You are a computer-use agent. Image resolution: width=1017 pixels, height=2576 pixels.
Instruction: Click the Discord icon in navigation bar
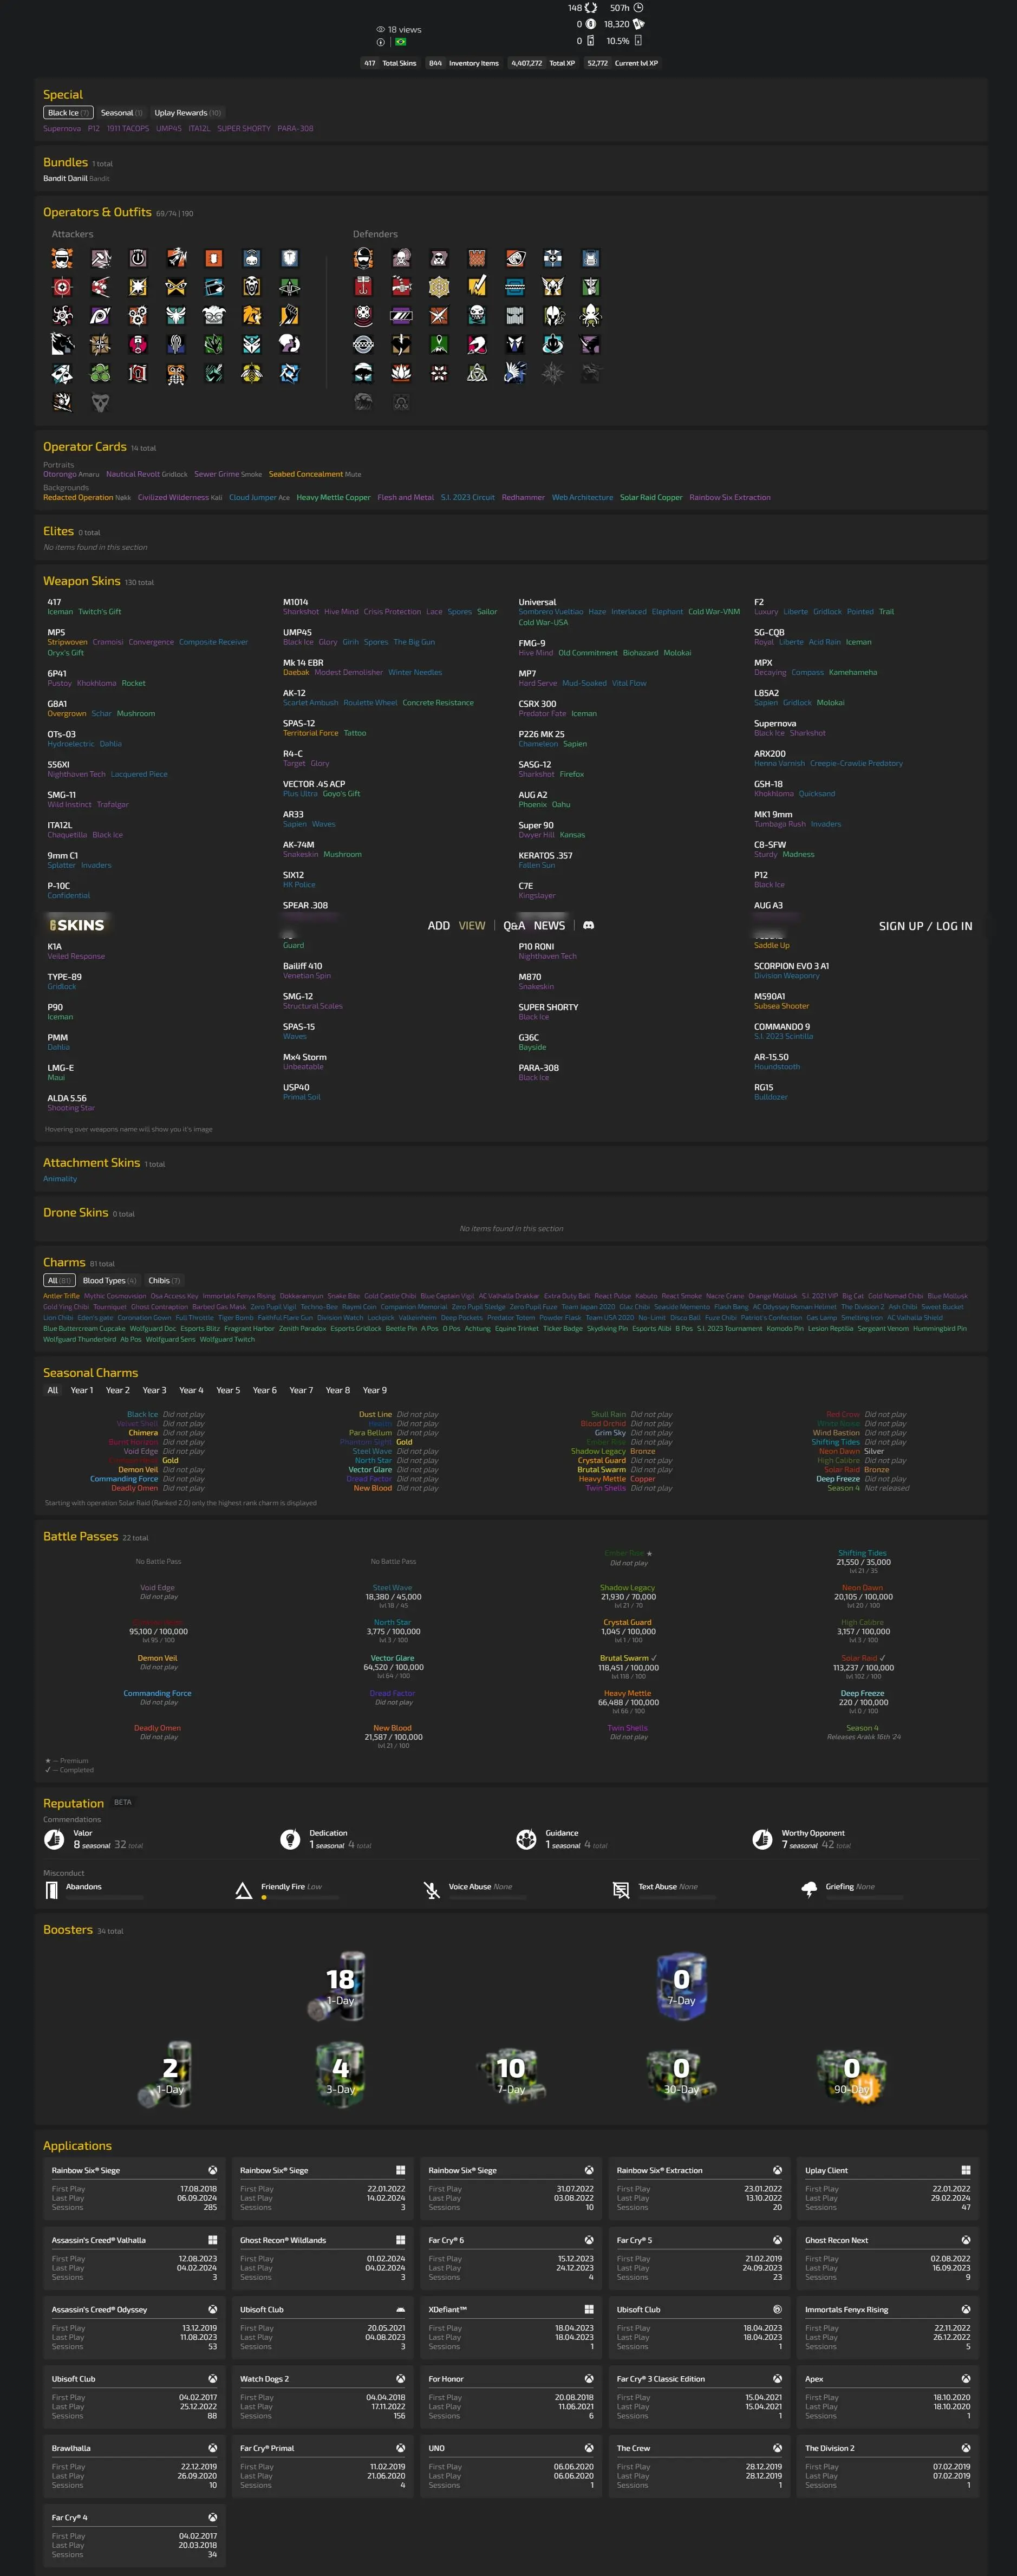coord(588,925)
